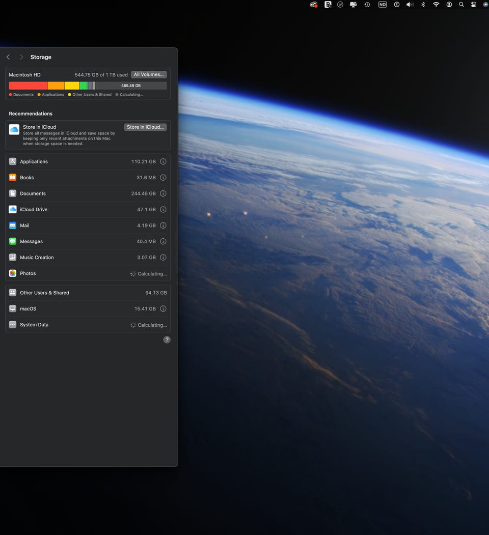Go forward with the right chevron

pyautogui.click(x=21, y=57)
